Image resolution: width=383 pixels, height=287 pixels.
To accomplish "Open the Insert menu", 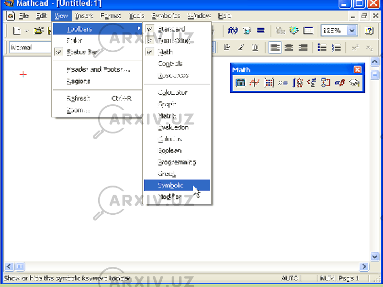I will (x=84, y=16).
